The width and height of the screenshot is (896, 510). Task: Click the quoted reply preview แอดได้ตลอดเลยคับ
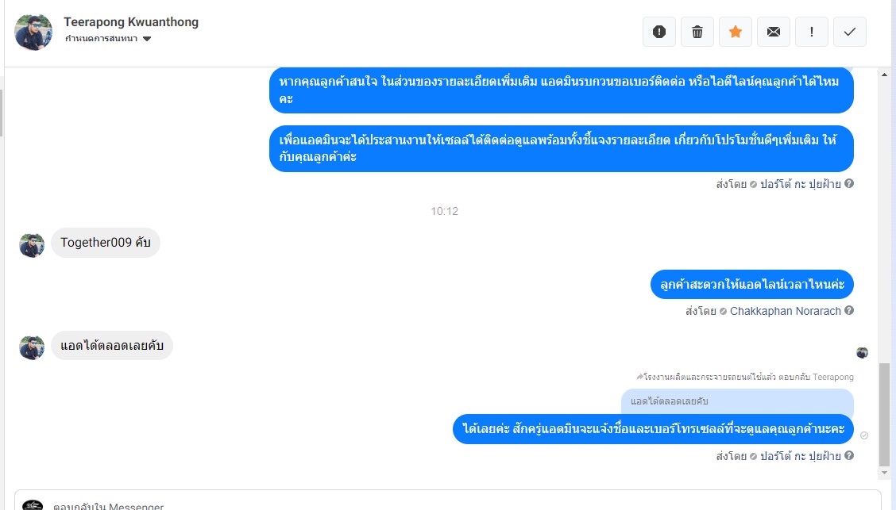[x=737, y=401]
